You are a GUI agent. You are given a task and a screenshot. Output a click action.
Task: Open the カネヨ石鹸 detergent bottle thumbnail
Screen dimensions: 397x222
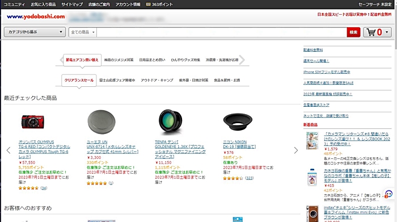pyautogui.click(x=312, y=177)
